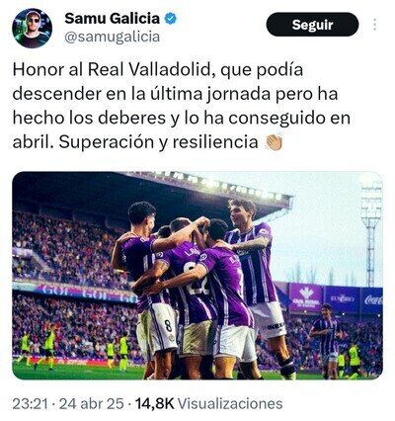The image size is (395, 421).
Task: Open Samu Galicia's profile avatar
Action: 32,29
